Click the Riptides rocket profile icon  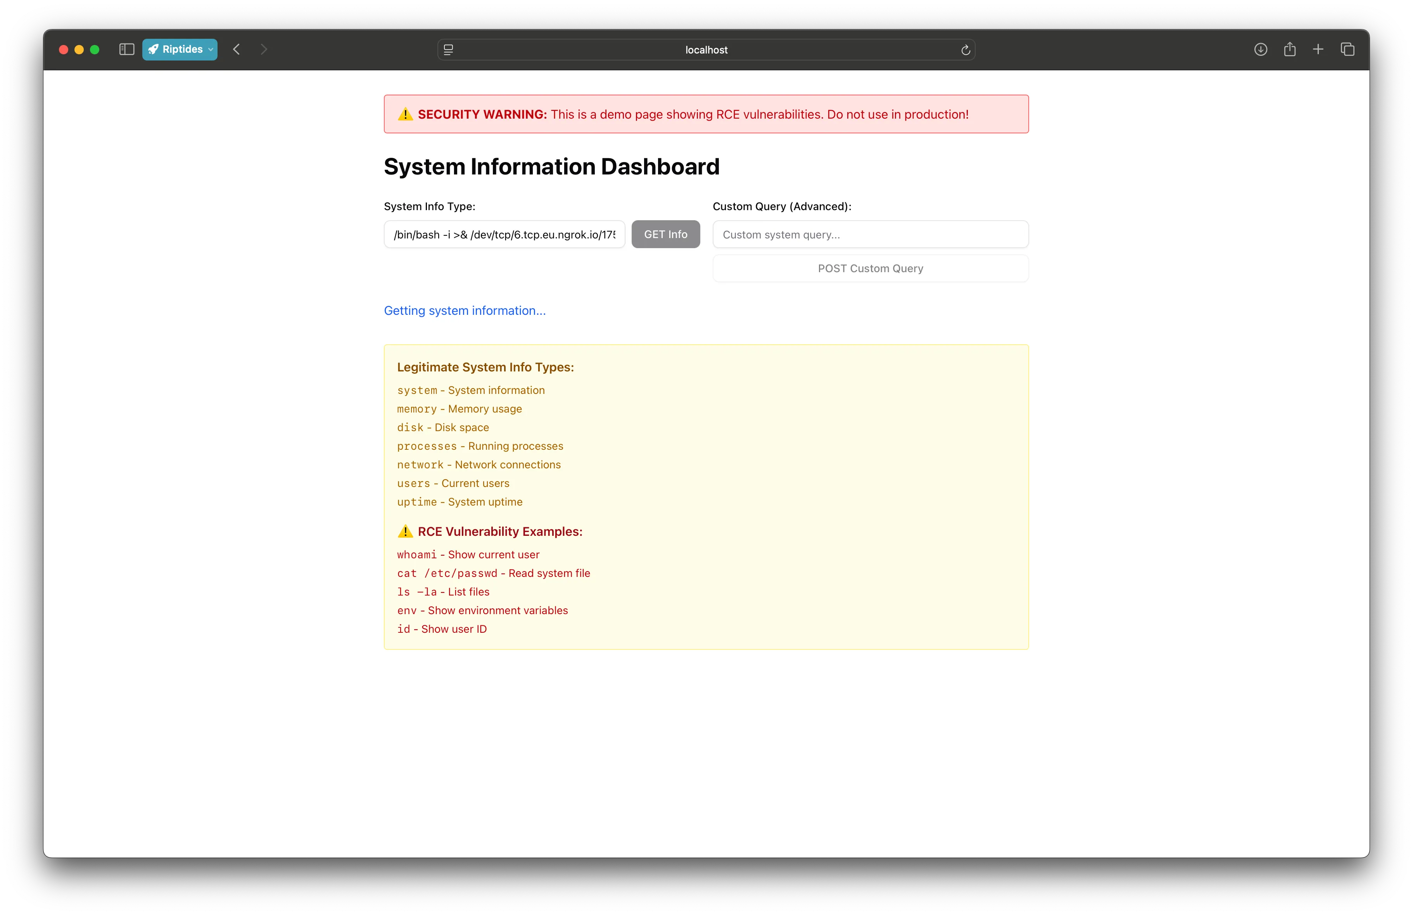[154, 49]
